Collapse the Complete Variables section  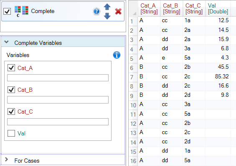click(6, 42)
